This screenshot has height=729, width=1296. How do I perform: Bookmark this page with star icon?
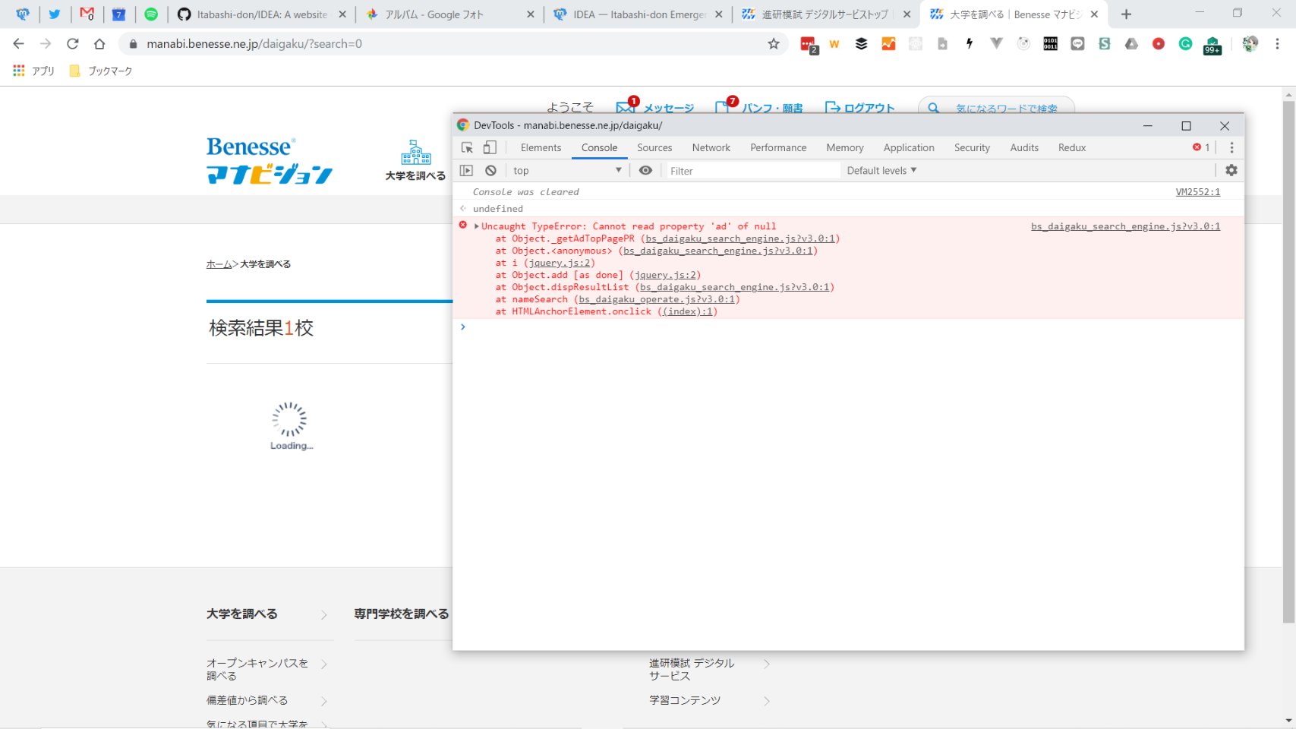pos(773,44)
